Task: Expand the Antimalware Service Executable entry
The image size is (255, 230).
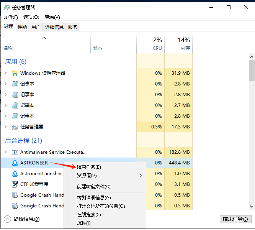Action: pyautogui.click(x=6, y=152)
